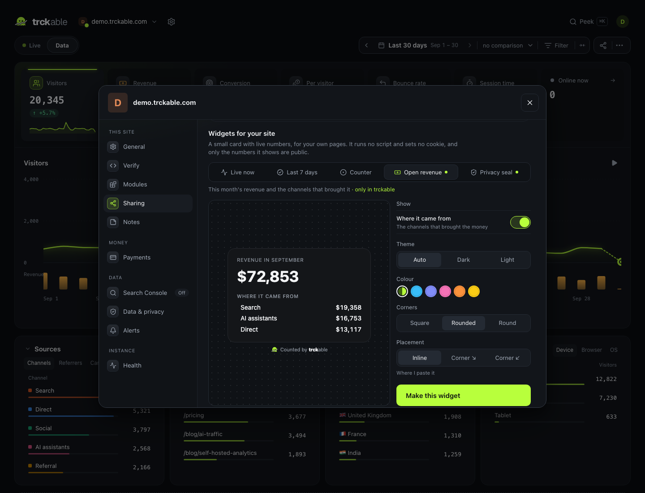Click the Health pulse icon
Viewport: 645px width, 493px height.
113,365
